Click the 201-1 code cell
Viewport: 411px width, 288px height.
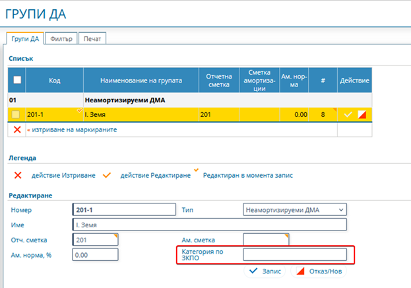pos(54,114)
